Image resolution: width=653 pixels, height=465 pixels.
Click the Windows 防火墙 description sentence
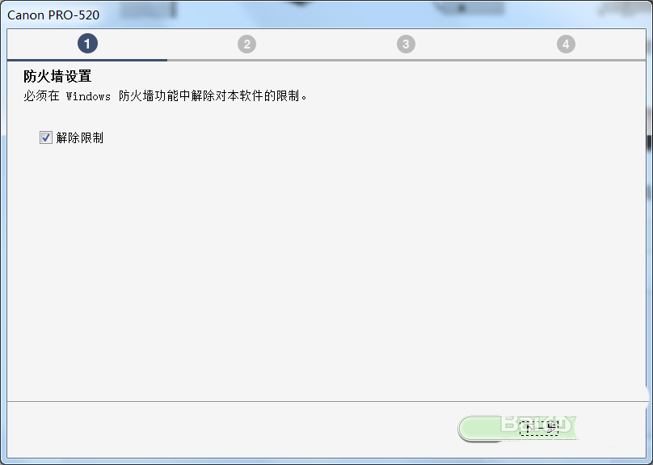166,96
